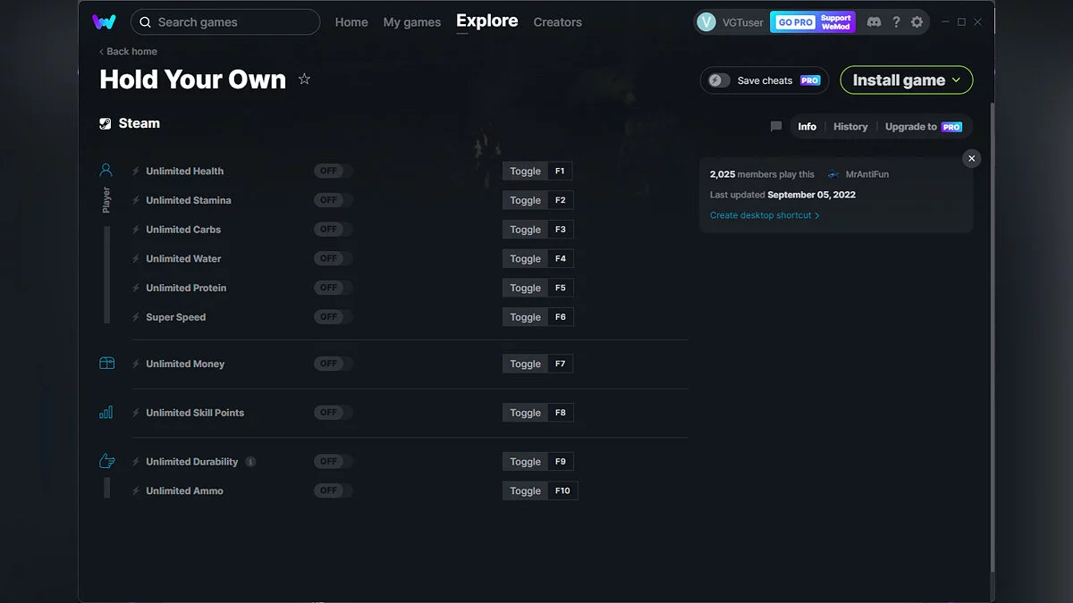Open Discord via the title bar icon
1073x603 pixels.
[874, 21]
